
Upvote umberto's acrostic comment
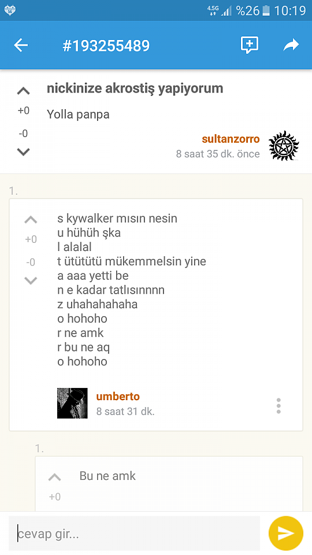31,220
